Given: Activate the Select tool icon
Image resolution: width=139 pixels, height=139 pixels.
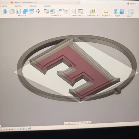Looking at the screenshot, I should tap(131, 12).
